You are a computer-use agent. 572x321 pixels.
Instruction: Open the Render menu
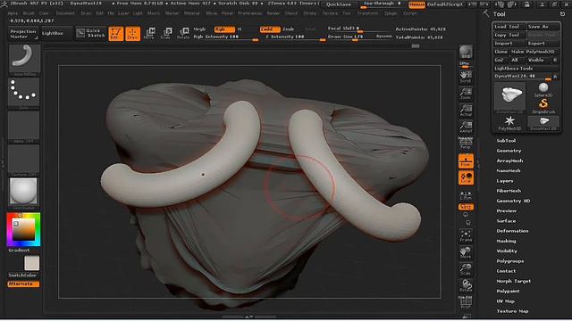pyautogui.click(x=273, y=13)
